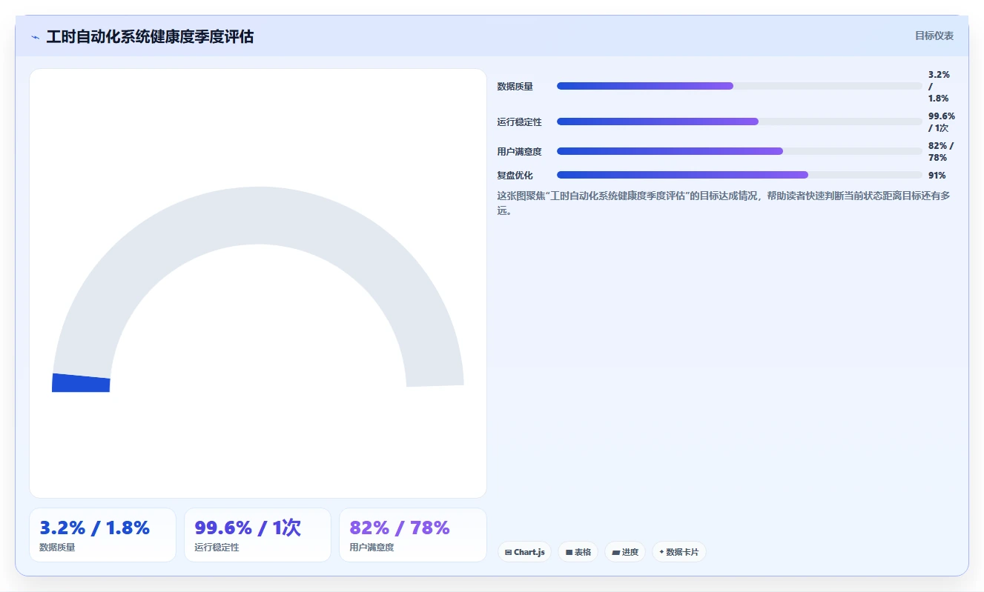This screenshot has width=984, height=592.
Task: Click the lightning icon beside the title
Action: tap(35, 37)
